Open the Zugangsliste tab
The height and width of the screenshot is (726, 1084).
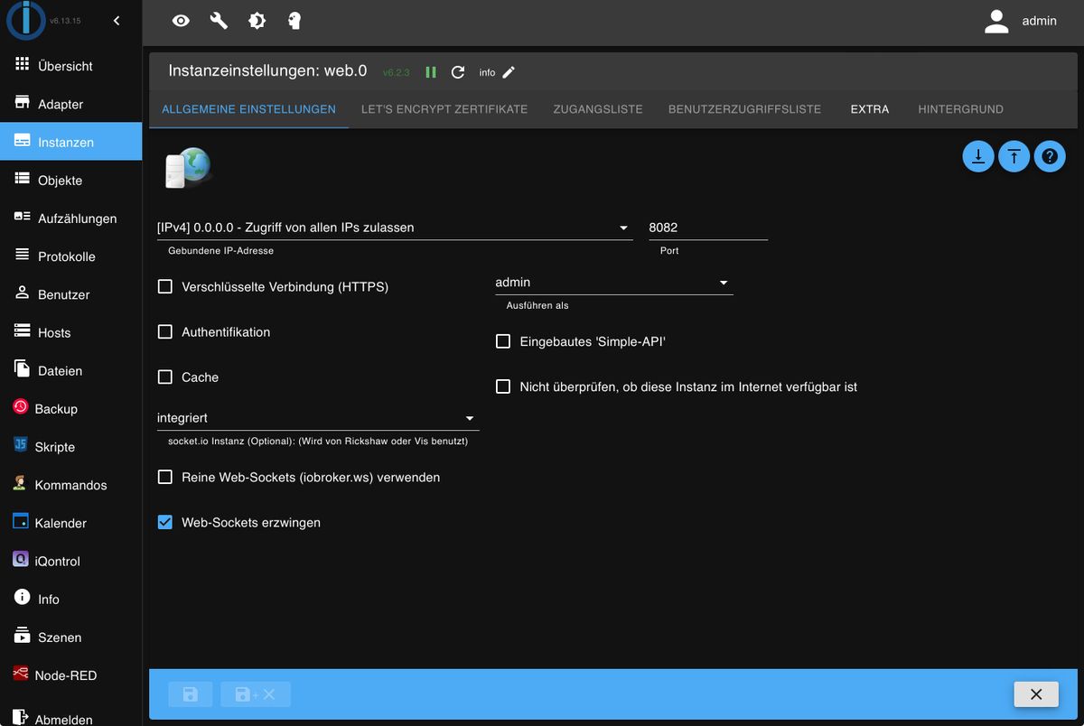coord(597,109)
